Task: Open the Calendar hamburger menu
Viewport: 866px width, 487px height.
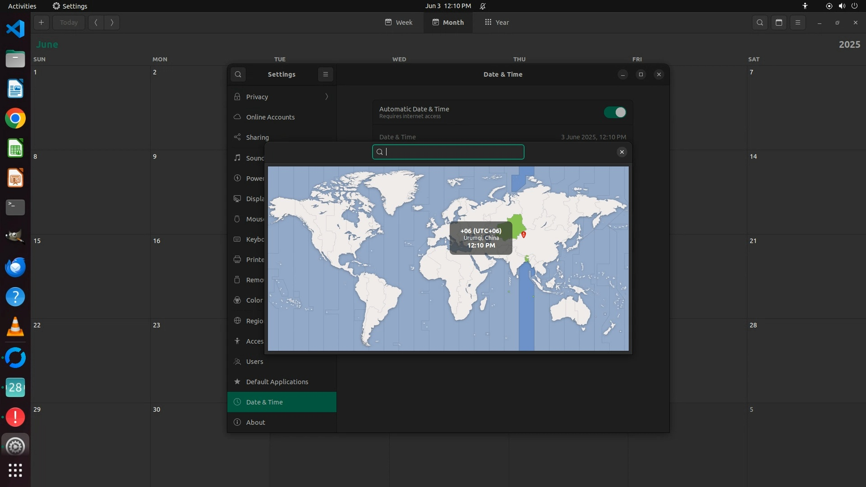Action: pos(798,23)
